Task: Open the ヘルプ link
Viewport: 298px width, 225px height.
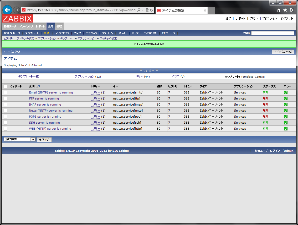Action: click(x=227, y=18)
